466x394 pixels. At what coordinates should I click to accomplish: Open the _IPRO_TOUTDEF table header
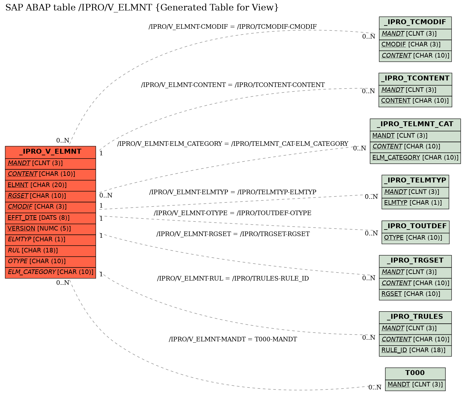tap(415, 227)
